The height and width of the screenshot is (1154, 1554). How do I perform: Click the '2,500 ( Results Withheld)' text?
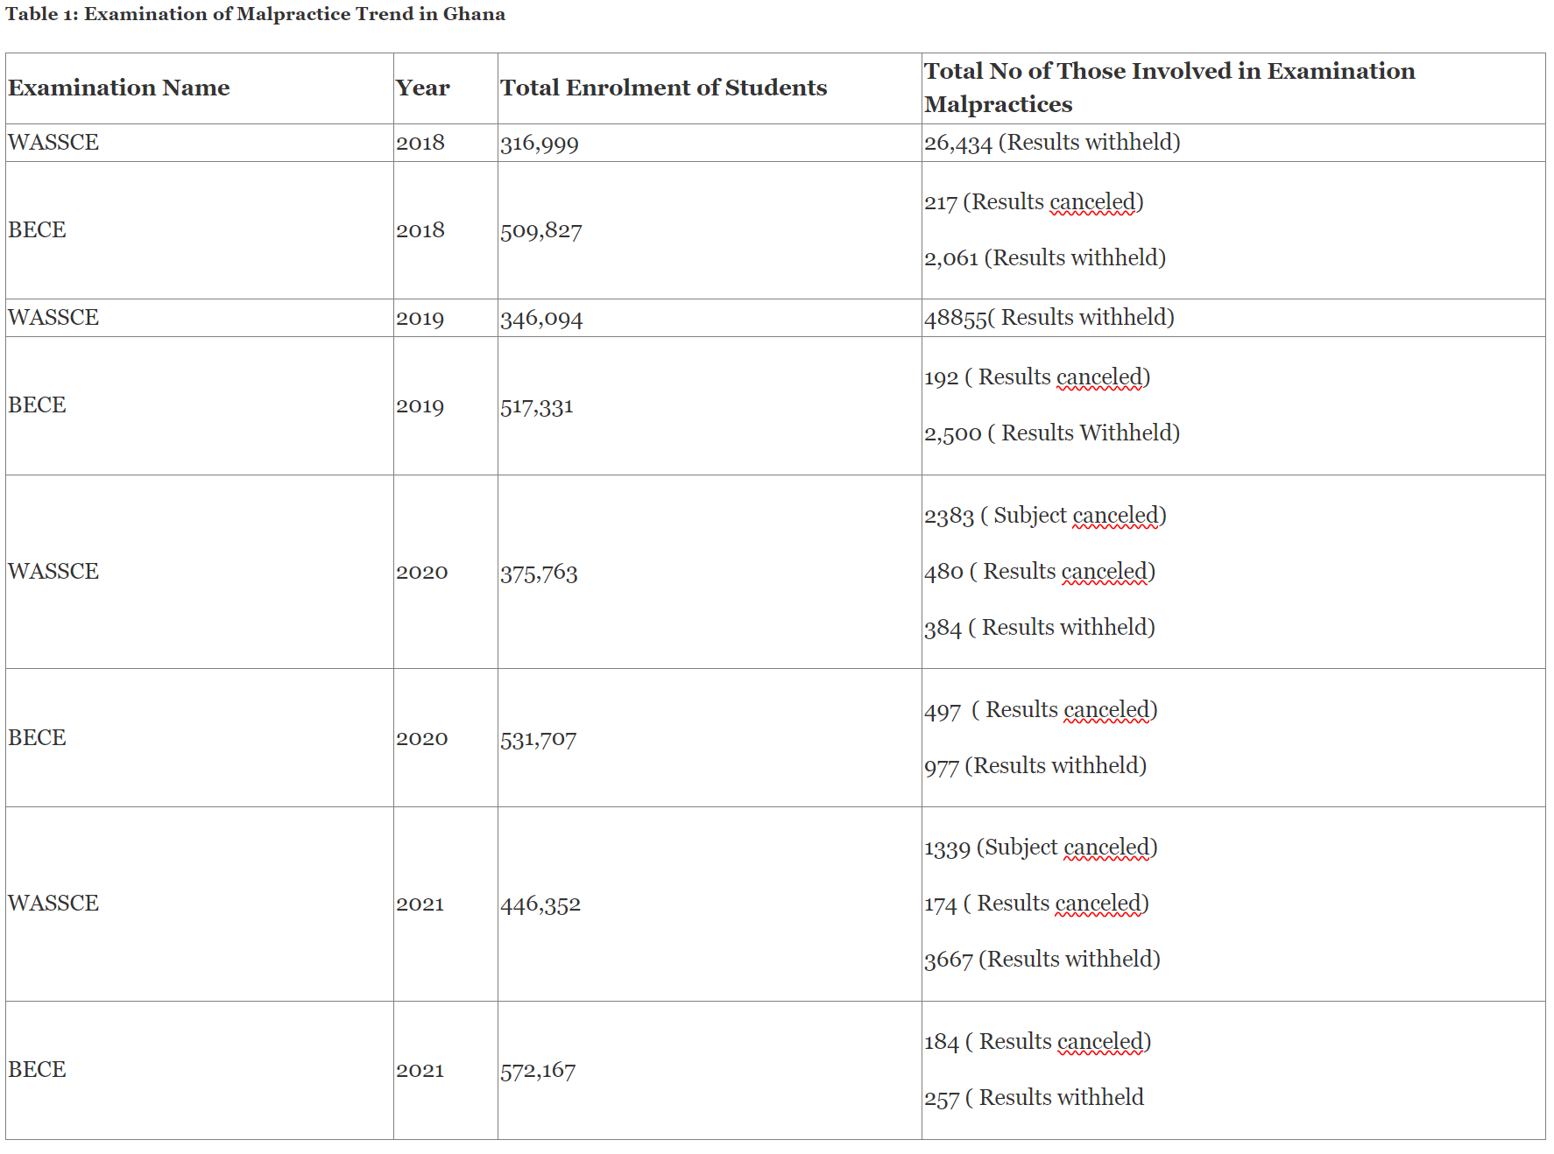click(x=1051, y=433)
